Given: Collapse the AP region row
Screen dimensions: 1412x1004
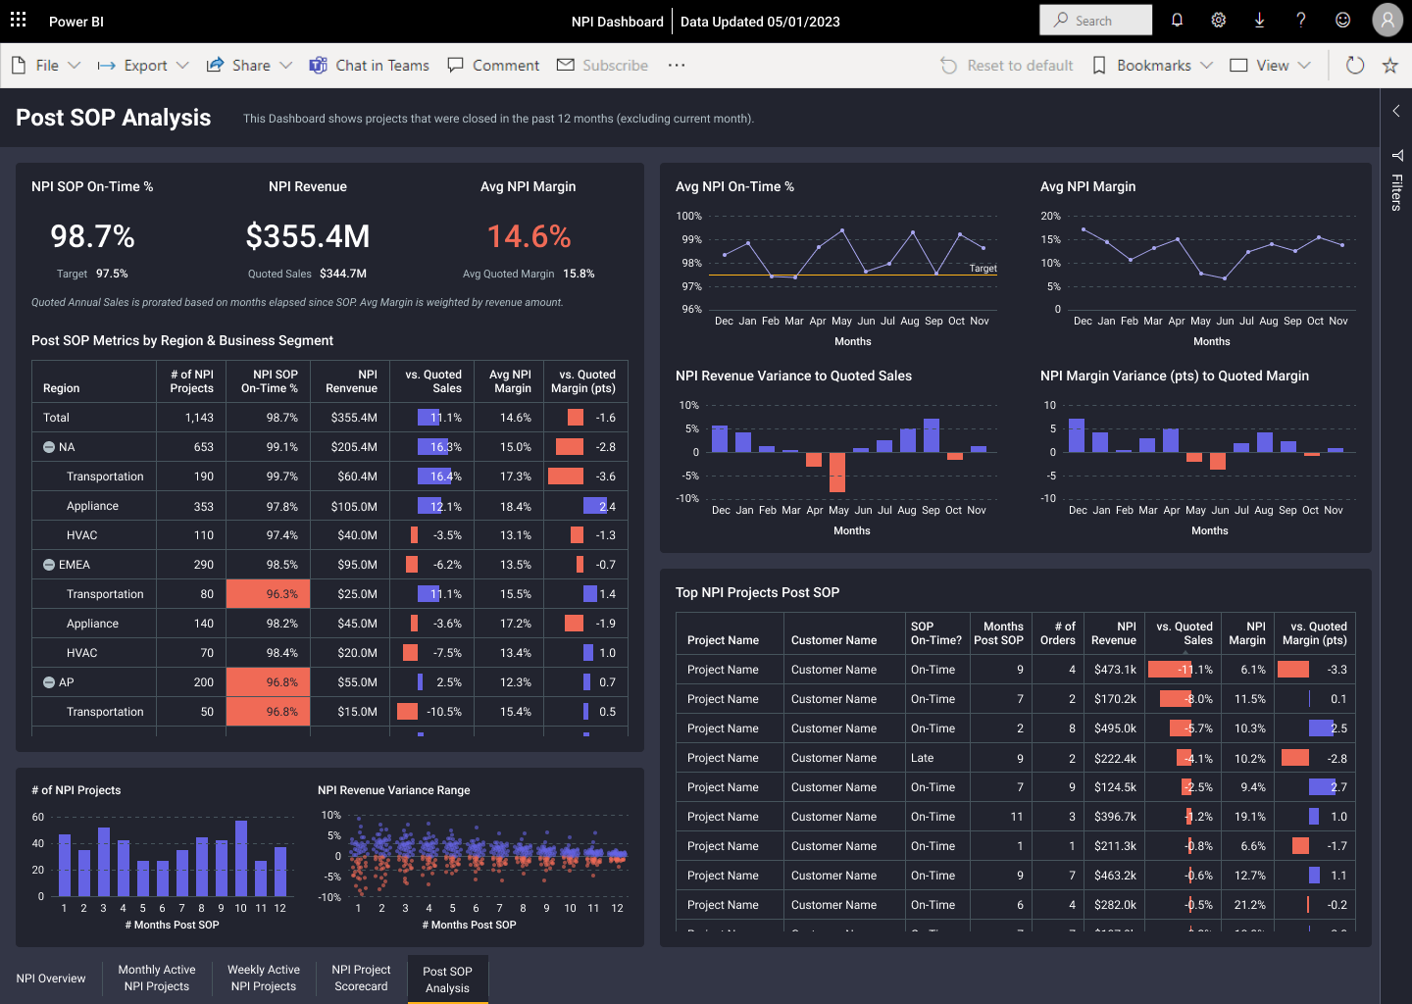Looking at the screenshot, I should (49, 682).
